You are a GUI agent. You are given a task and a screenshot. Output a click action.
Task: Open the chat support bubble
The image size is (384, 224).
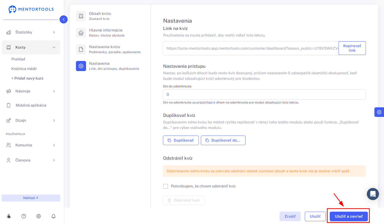tap(373, 194)
